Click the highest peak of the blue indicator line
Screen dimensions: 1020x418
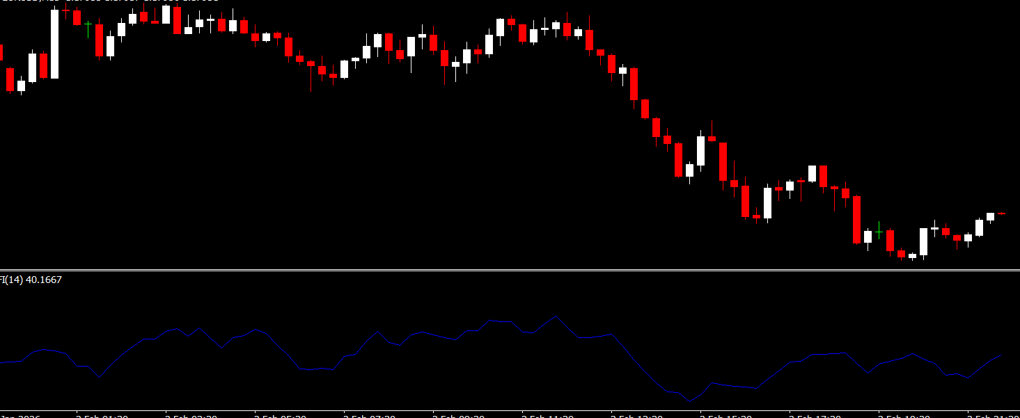[556, 316]
